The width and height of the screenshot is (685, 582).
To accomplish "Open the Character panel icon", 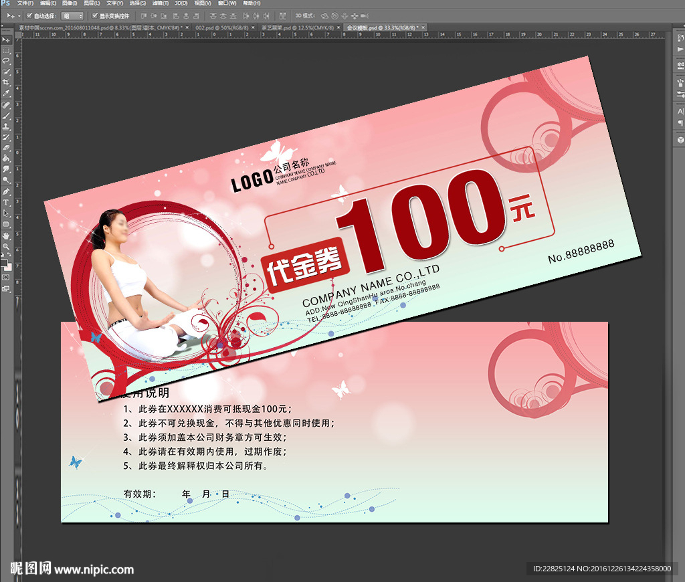I will coord(680,111).
